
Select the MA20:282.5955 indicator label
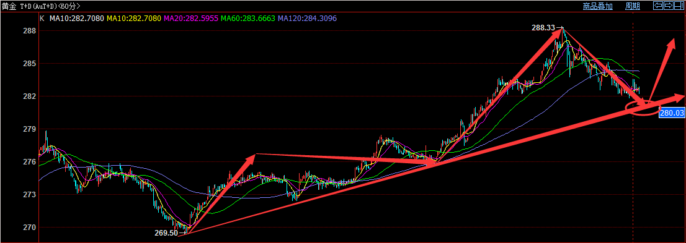pos(192,19)
